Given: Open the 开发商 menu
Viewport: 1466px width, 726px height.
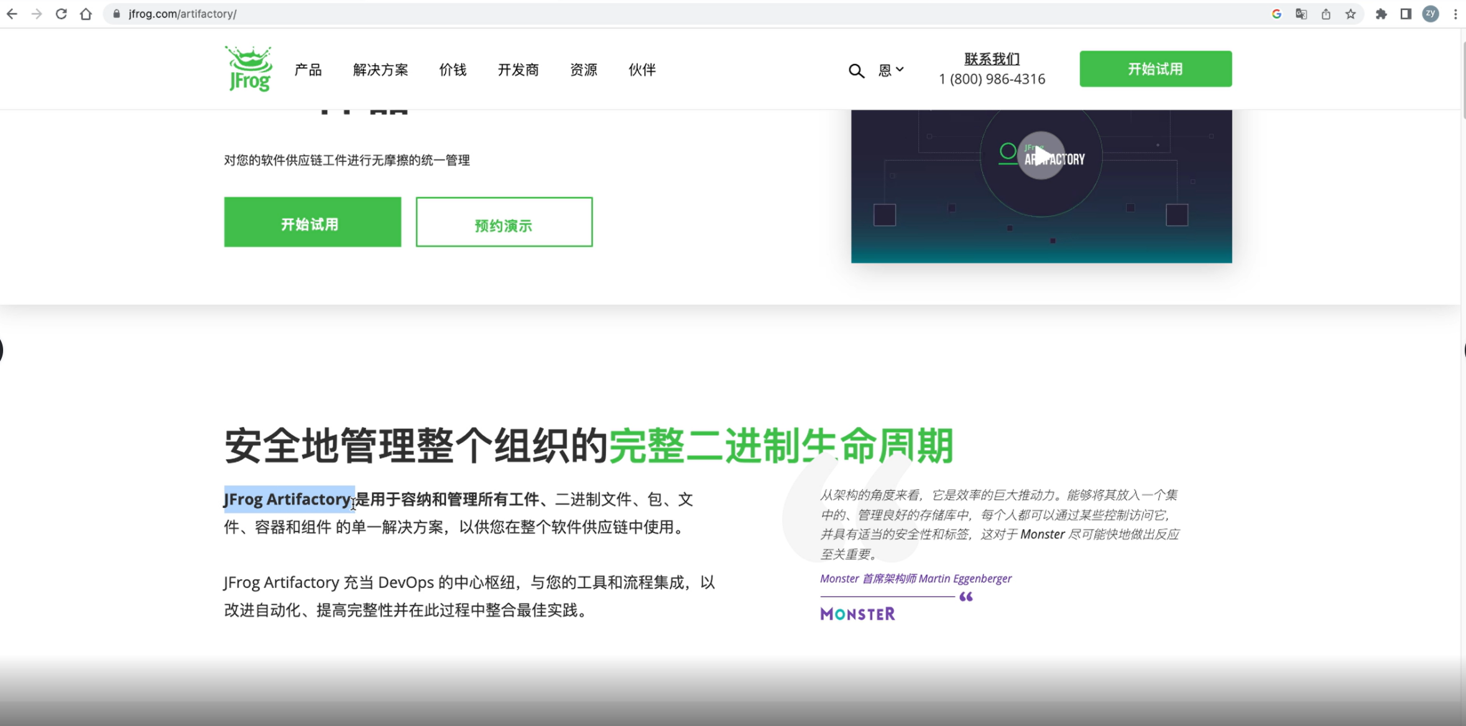Looking at the screenshot, I should coord(518,70).
